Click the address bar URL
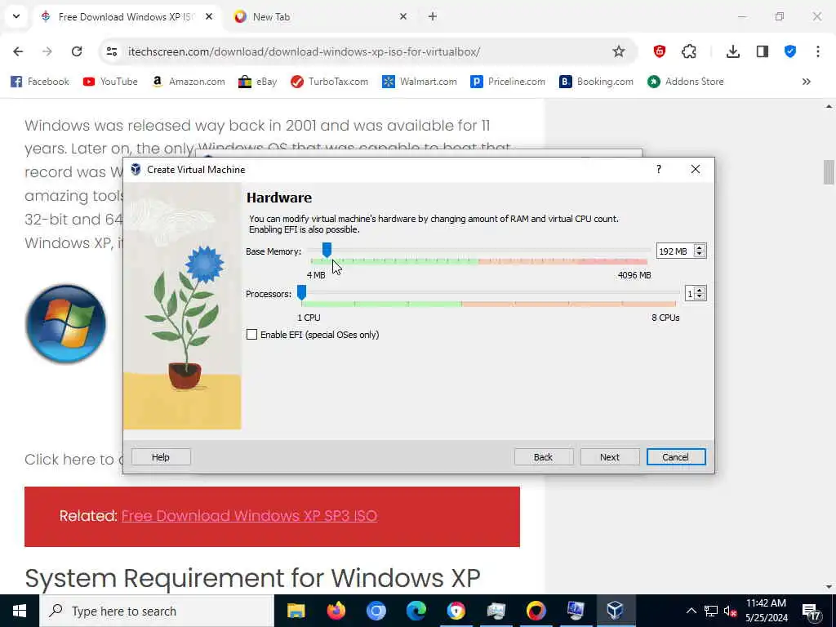Viewport: 836px width, 627px height. [x=304, y=51]
